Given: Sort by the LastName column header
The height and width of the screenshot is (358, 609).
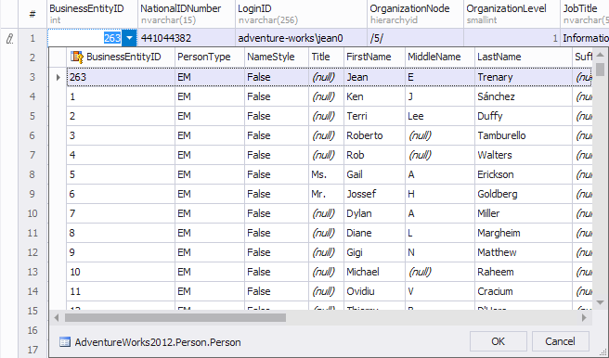Looking at the screenshot, I should [x=524, y=57].
